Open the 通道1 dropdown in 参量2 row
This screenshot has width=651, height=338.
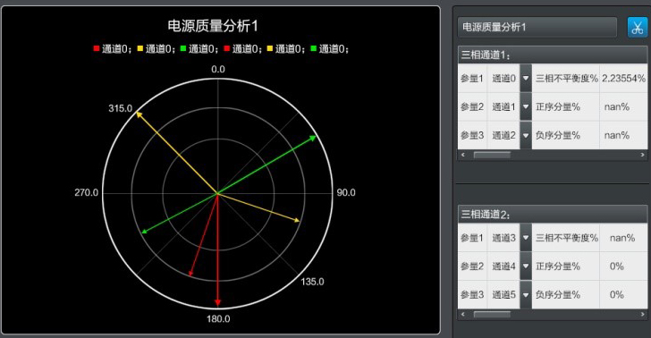(x=526, y=106)
